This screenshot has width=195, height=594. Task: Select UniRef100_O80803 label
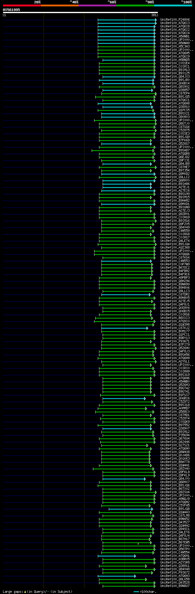point(175,117)
